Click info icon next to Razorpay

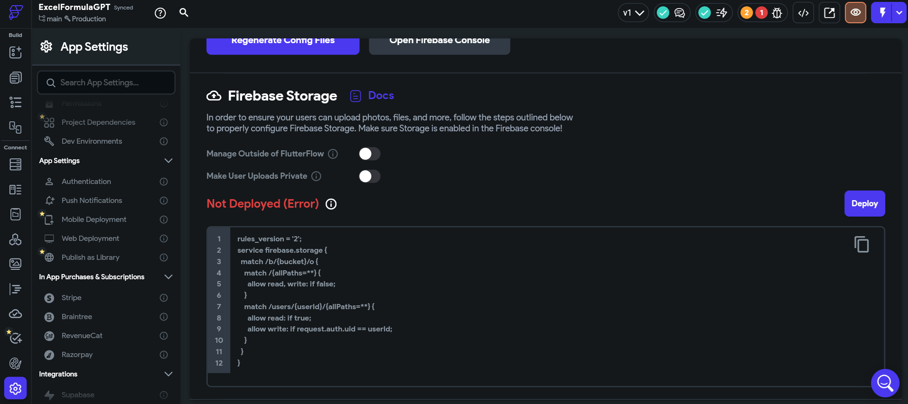(164, 355)
